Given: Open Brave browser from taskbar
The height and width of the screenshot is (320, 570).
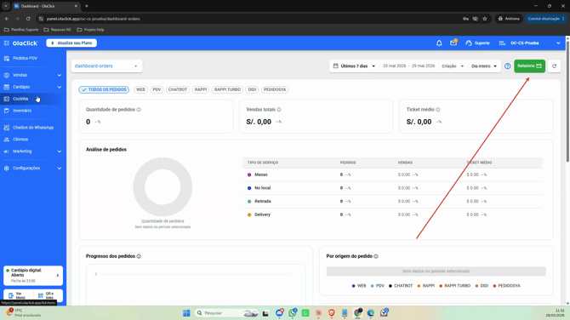Looking at the screenshot, I should 332,313.
